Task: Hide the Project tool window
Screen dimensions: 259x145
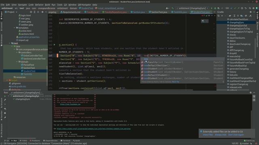Action: click(46, 12)
